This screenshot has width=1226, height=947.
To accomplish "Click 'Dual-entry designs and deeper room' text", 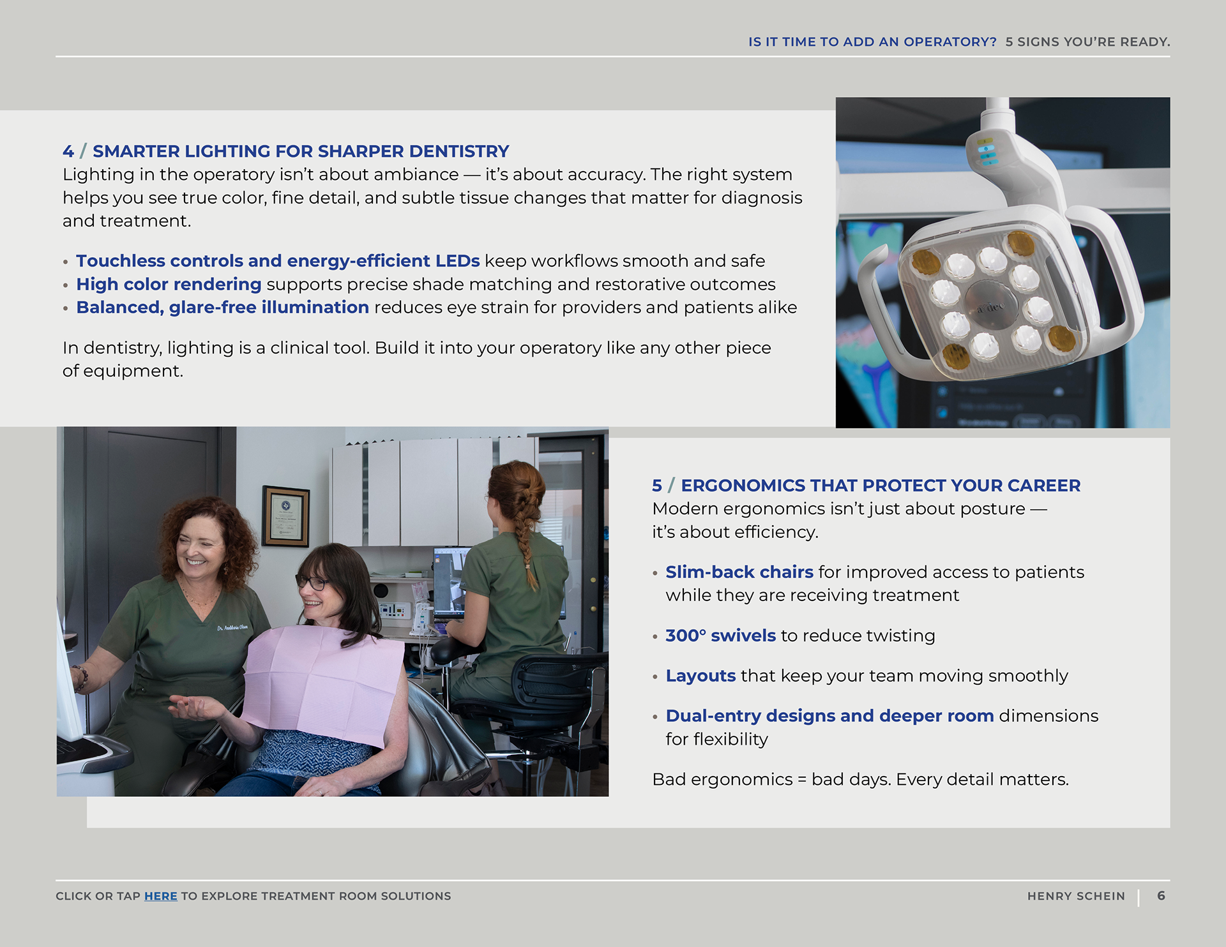I will [829, 716].
